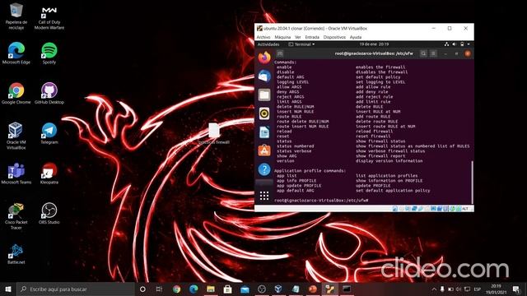The width and height of the screenshot is (527, 296).
Task: Expand Terminal app menu in Ubuntu top bar
Action: click(301, 44)
